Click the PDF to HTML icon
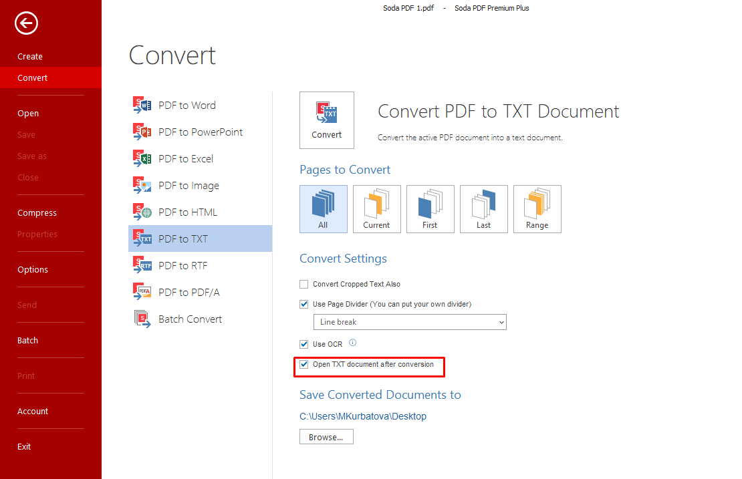The height and width of the screenshot is (479, 742). (x=142, y=212)
